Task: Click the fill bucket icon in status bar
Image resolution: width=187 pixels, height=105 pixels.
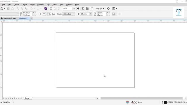Action: [x=132, y=102]
